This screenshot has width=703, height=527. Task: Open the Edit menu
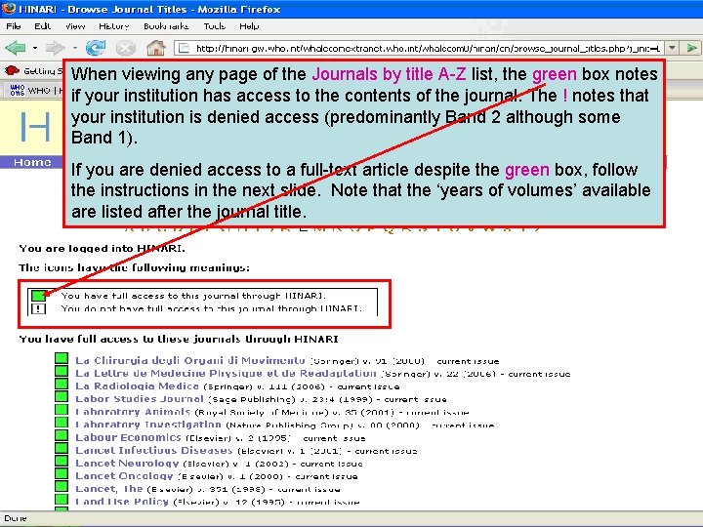43,26
